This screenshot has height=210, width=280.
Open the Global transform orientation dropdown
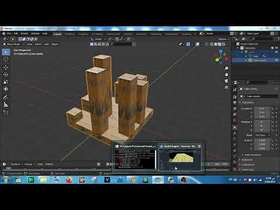pyautogui.click(x=98, y=39)
